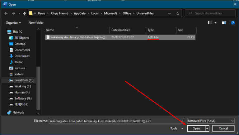Open Music in navigation pane
Image resolution: width=239 pixels, height=135 pixels.
pyautogui.click(x=16, y=62)
